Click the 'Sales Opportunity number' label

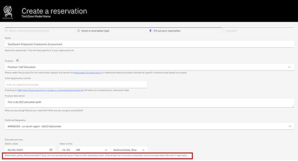(x=18, y=78)
